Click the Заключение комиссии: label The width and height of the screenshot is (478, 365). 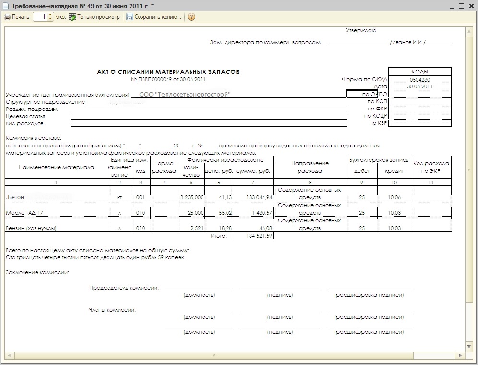coord(37,272)
